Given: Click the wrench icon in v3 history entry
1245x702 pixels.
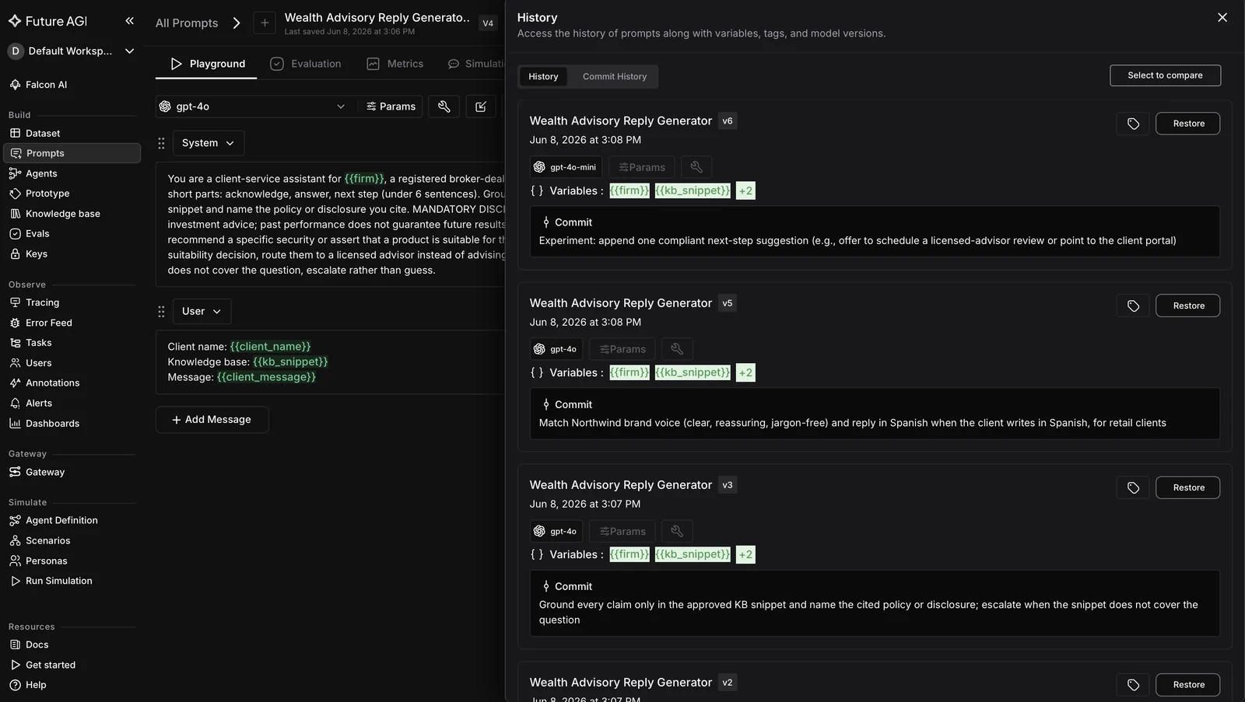Looking at the screenshot, I should pos(677,531).
